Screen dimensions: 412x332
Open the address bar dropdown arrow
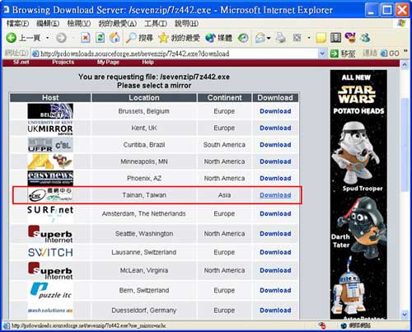[322, 54]
